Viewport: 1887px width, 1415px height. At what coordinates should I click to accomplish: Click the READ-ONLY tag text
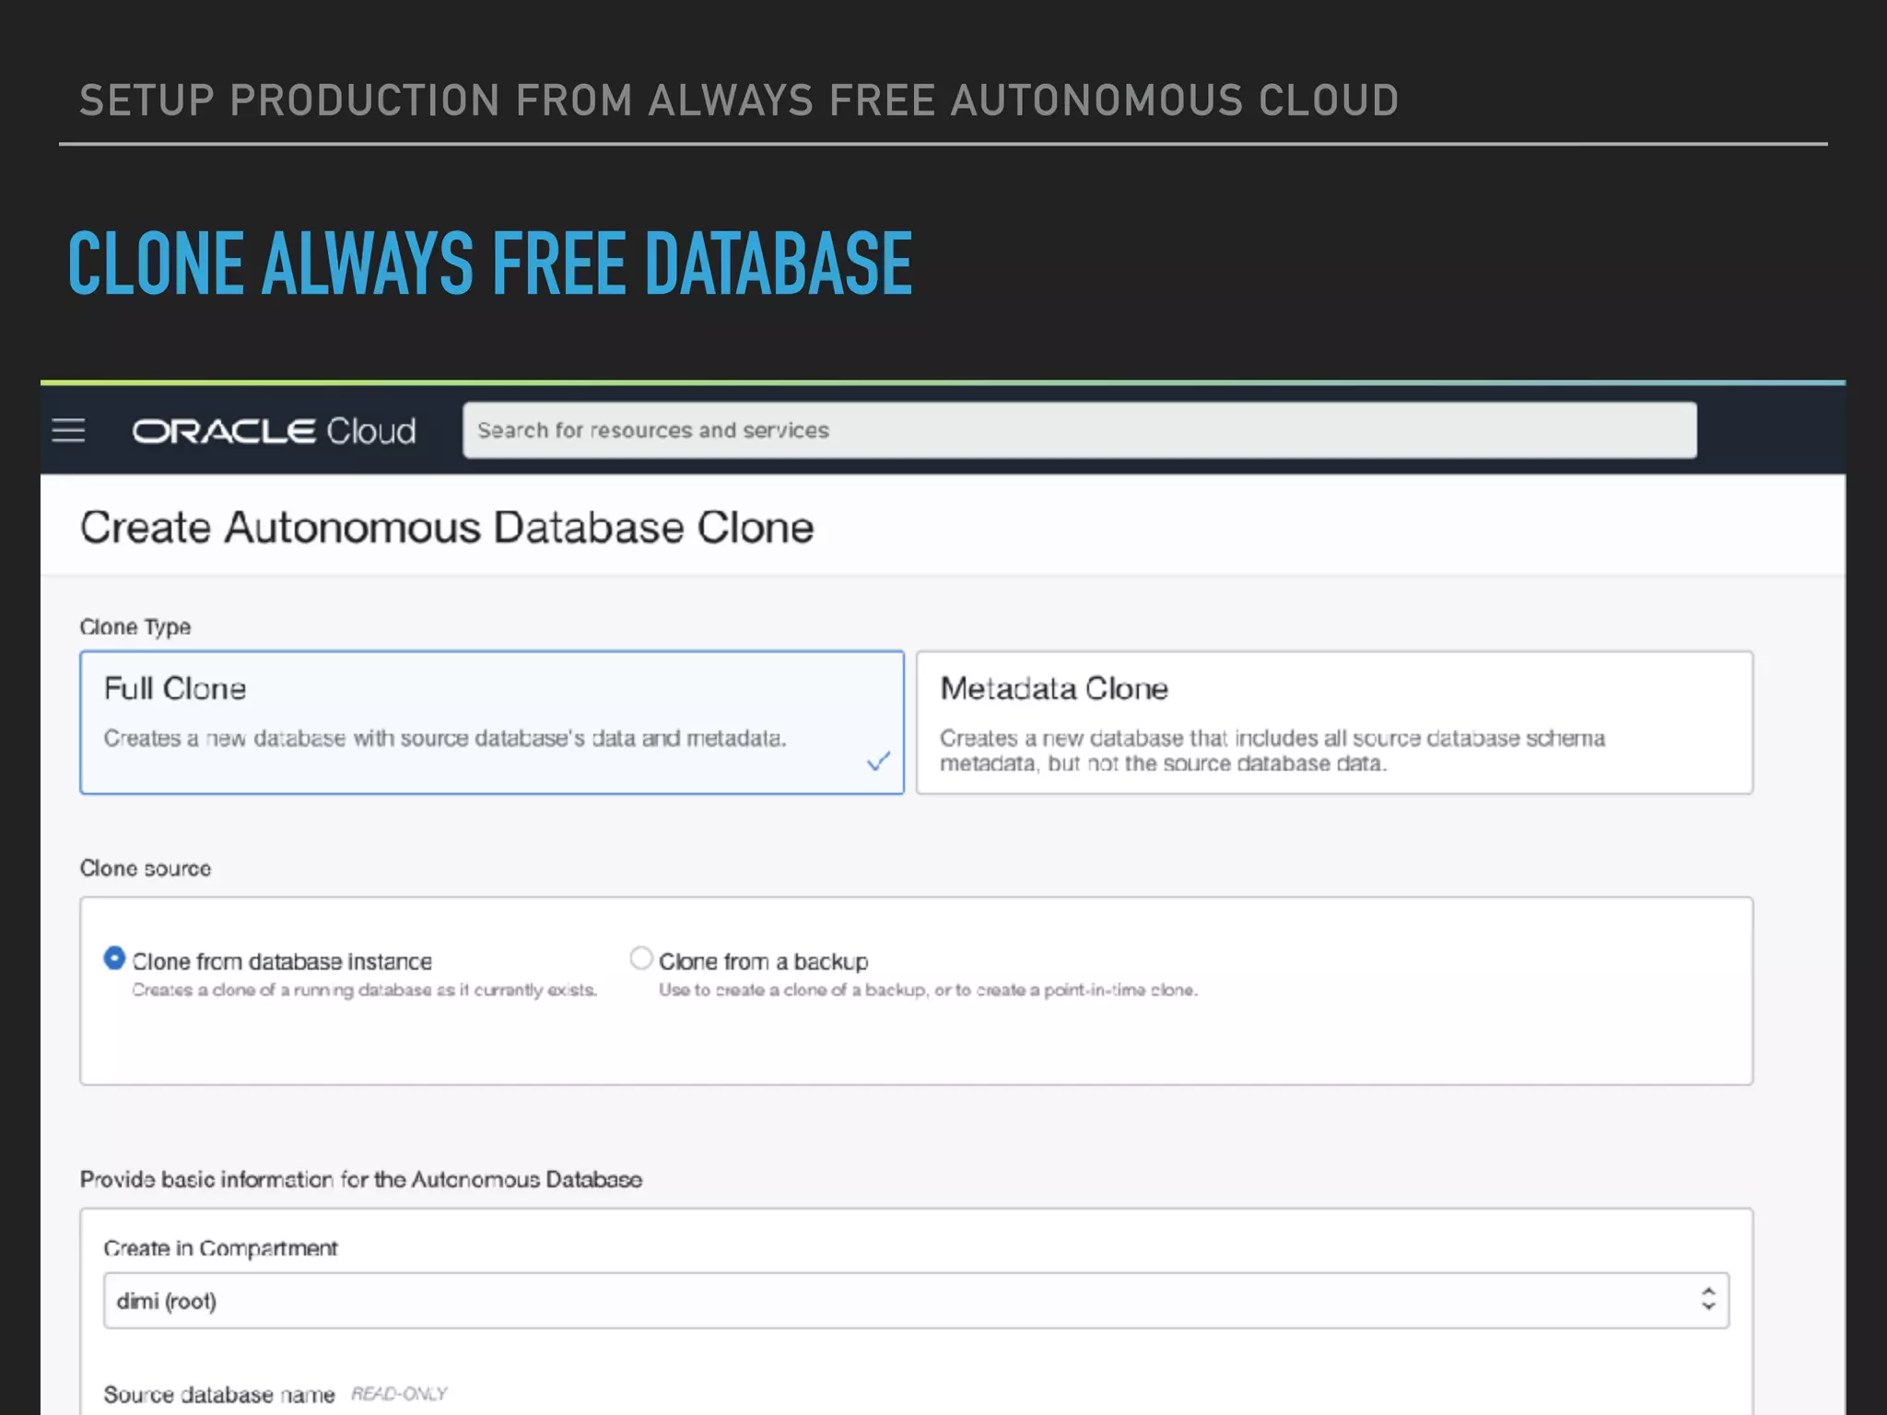click(x=399, y=1394)
